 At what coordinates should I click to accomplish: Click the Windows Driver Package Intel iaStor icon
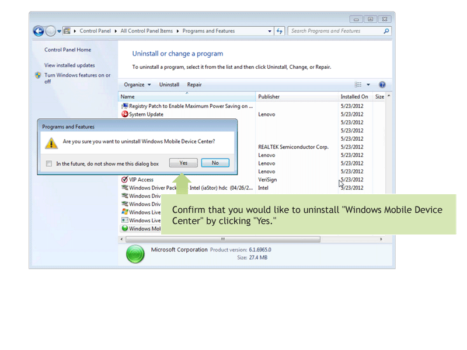pos(124,187)
